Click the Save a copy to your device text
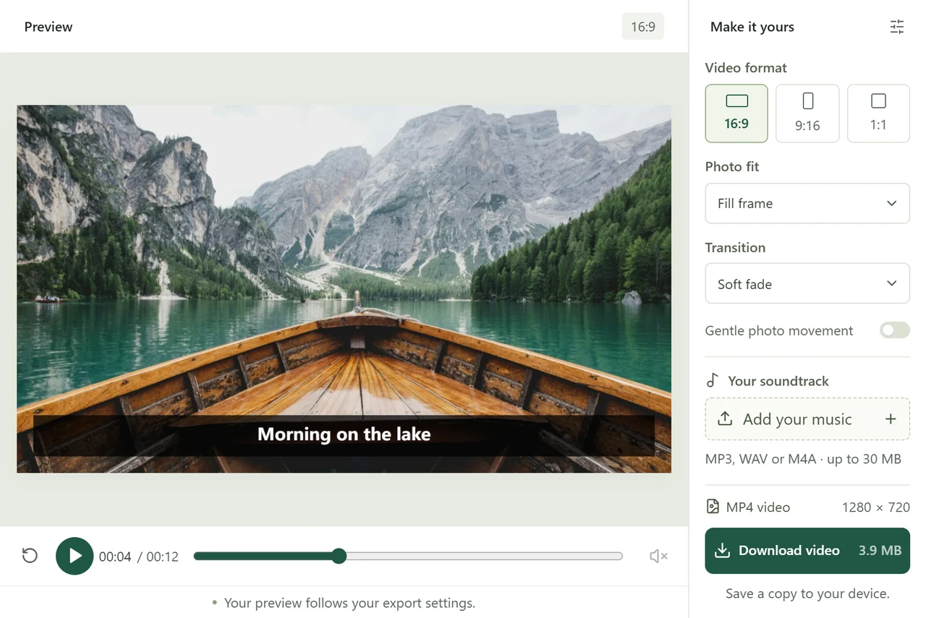The image size is (926, 618). pos(807,593)
